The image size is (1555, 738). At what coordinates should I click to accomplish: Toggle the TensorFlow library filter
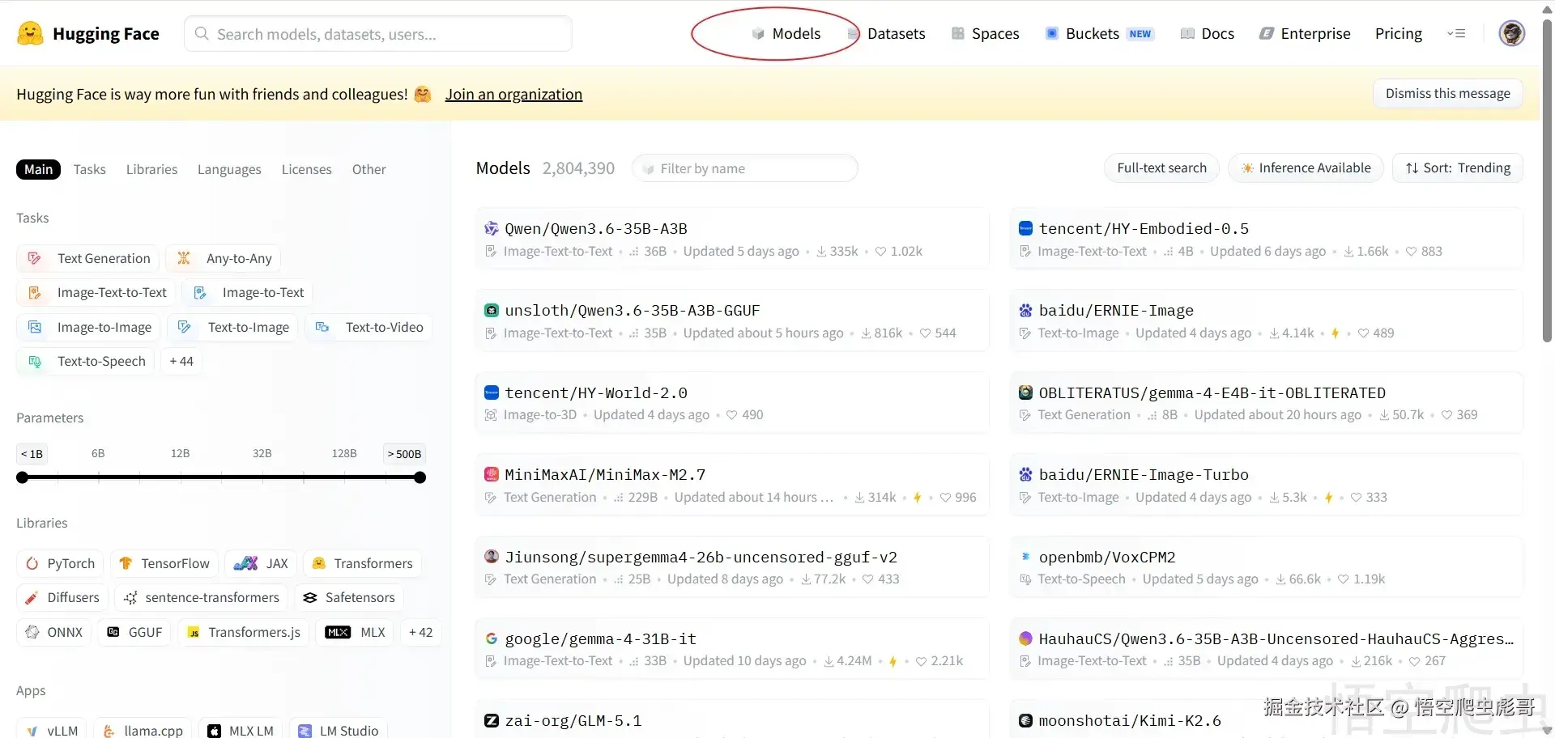click(164, 563)
